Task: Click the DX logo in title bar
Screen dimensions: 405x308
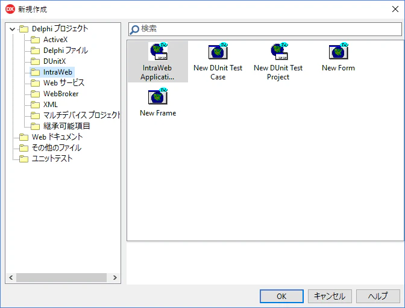Action: (10, 9)
